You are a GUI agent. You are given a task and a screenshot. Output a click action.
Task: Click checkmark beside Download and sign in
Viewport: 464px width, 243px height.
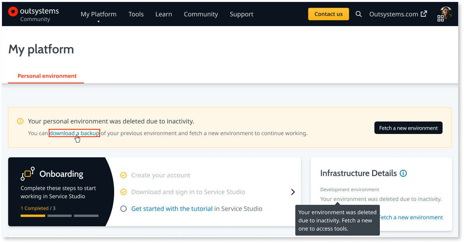coord(123,192)
